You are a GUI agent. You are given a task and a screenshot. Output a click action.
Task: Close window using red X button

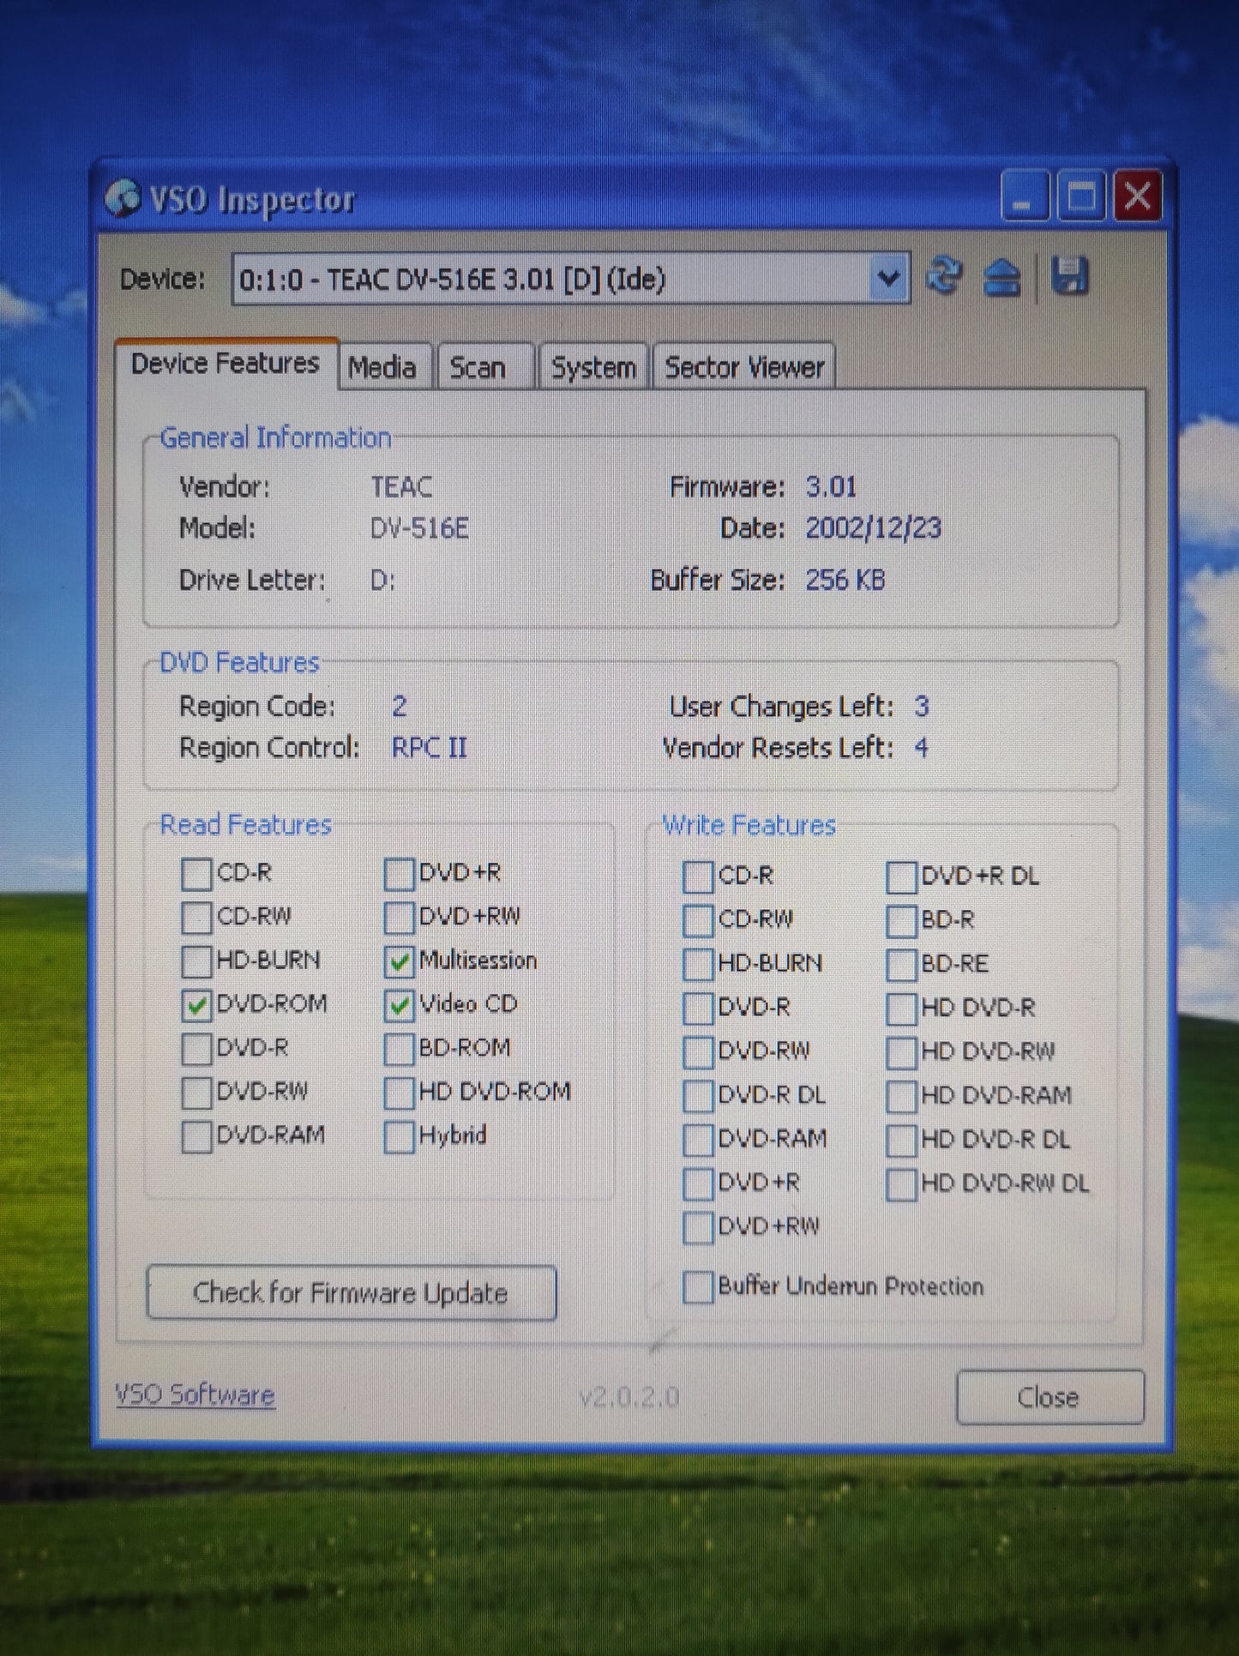click(1137, 197)
